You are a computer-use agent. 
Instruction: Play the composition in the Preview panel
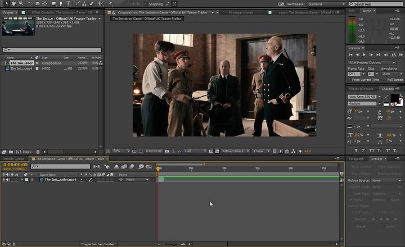pos(364,54)
